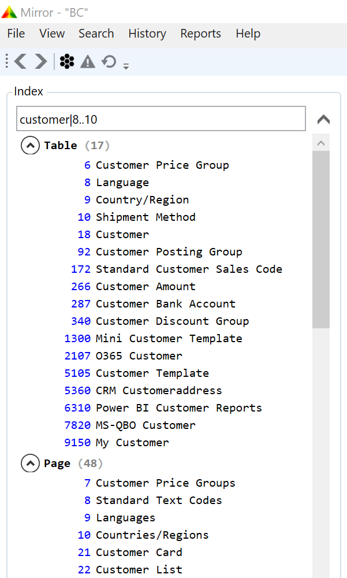Viewport: 347px width, 578px height.
Task: Select table 92 Customer Posting Group
Action: [160, 252]
